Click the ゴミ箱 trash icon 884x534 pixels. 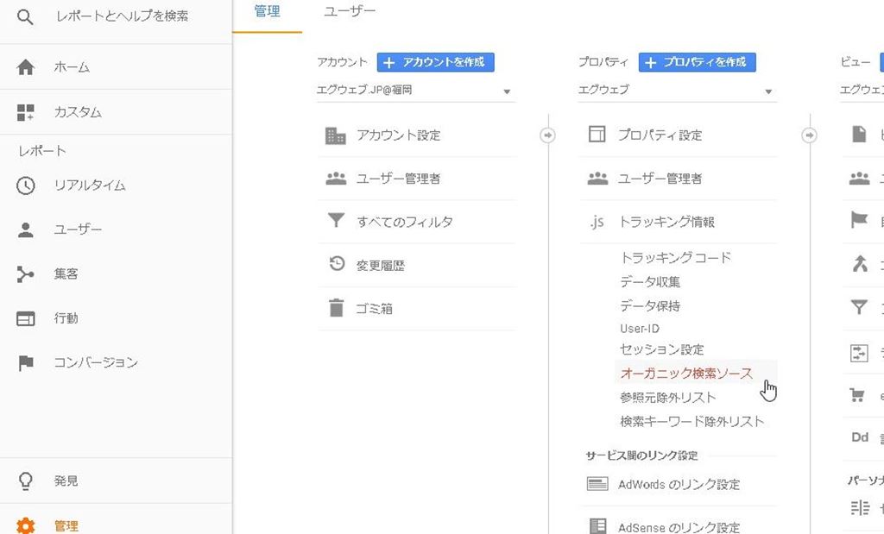coord(336,308)
